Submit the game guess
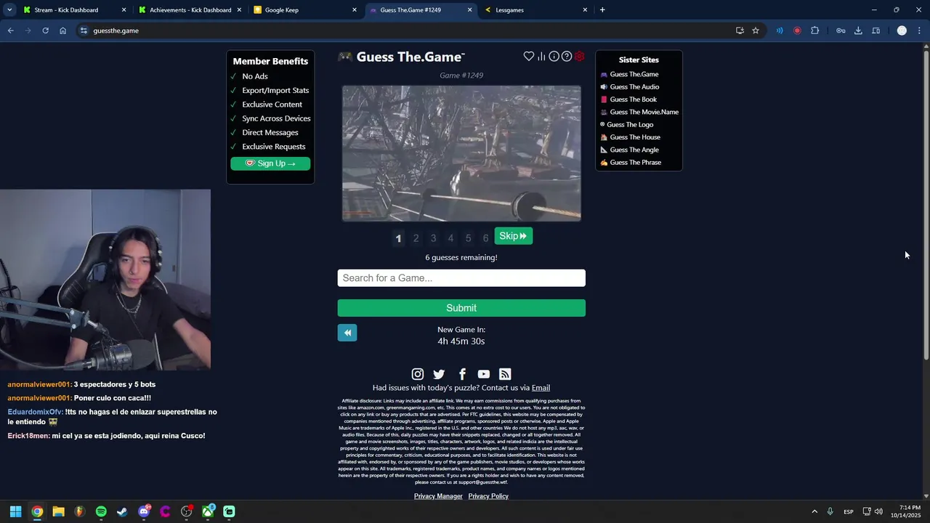This screenshot has height=523, width=930. point(461,308)
